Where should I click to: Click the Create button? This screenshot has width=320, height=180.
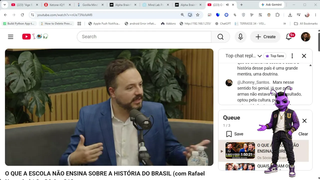pos(265,37)
